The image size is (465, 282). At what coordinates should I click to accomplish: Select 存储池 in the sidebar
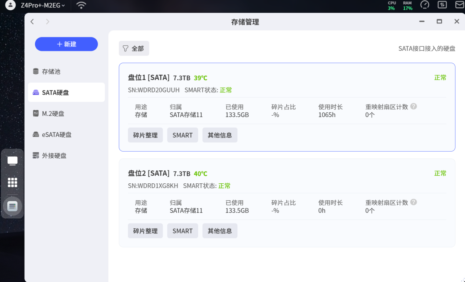point(51,71)
